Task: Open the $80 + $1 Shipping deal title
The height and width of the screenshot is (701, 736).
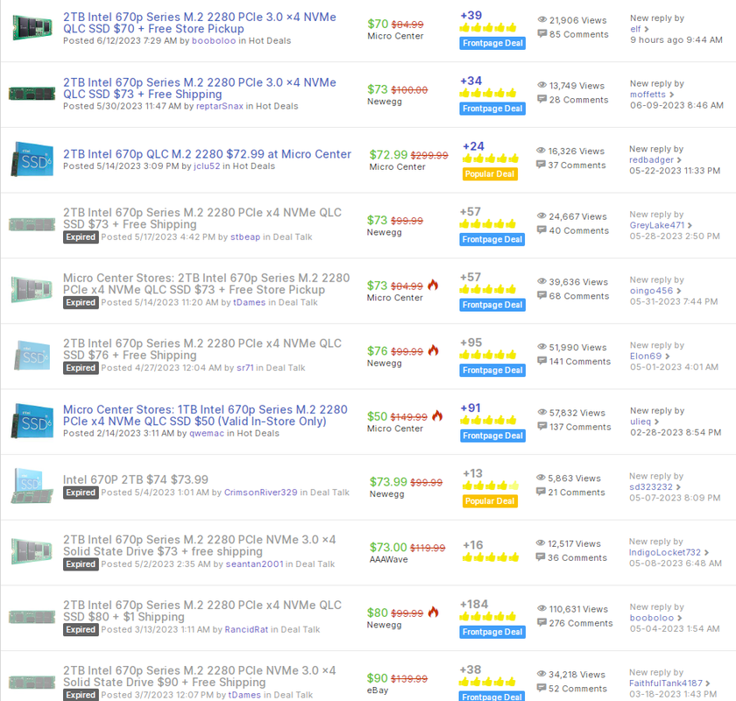Action: coord(202,611)
